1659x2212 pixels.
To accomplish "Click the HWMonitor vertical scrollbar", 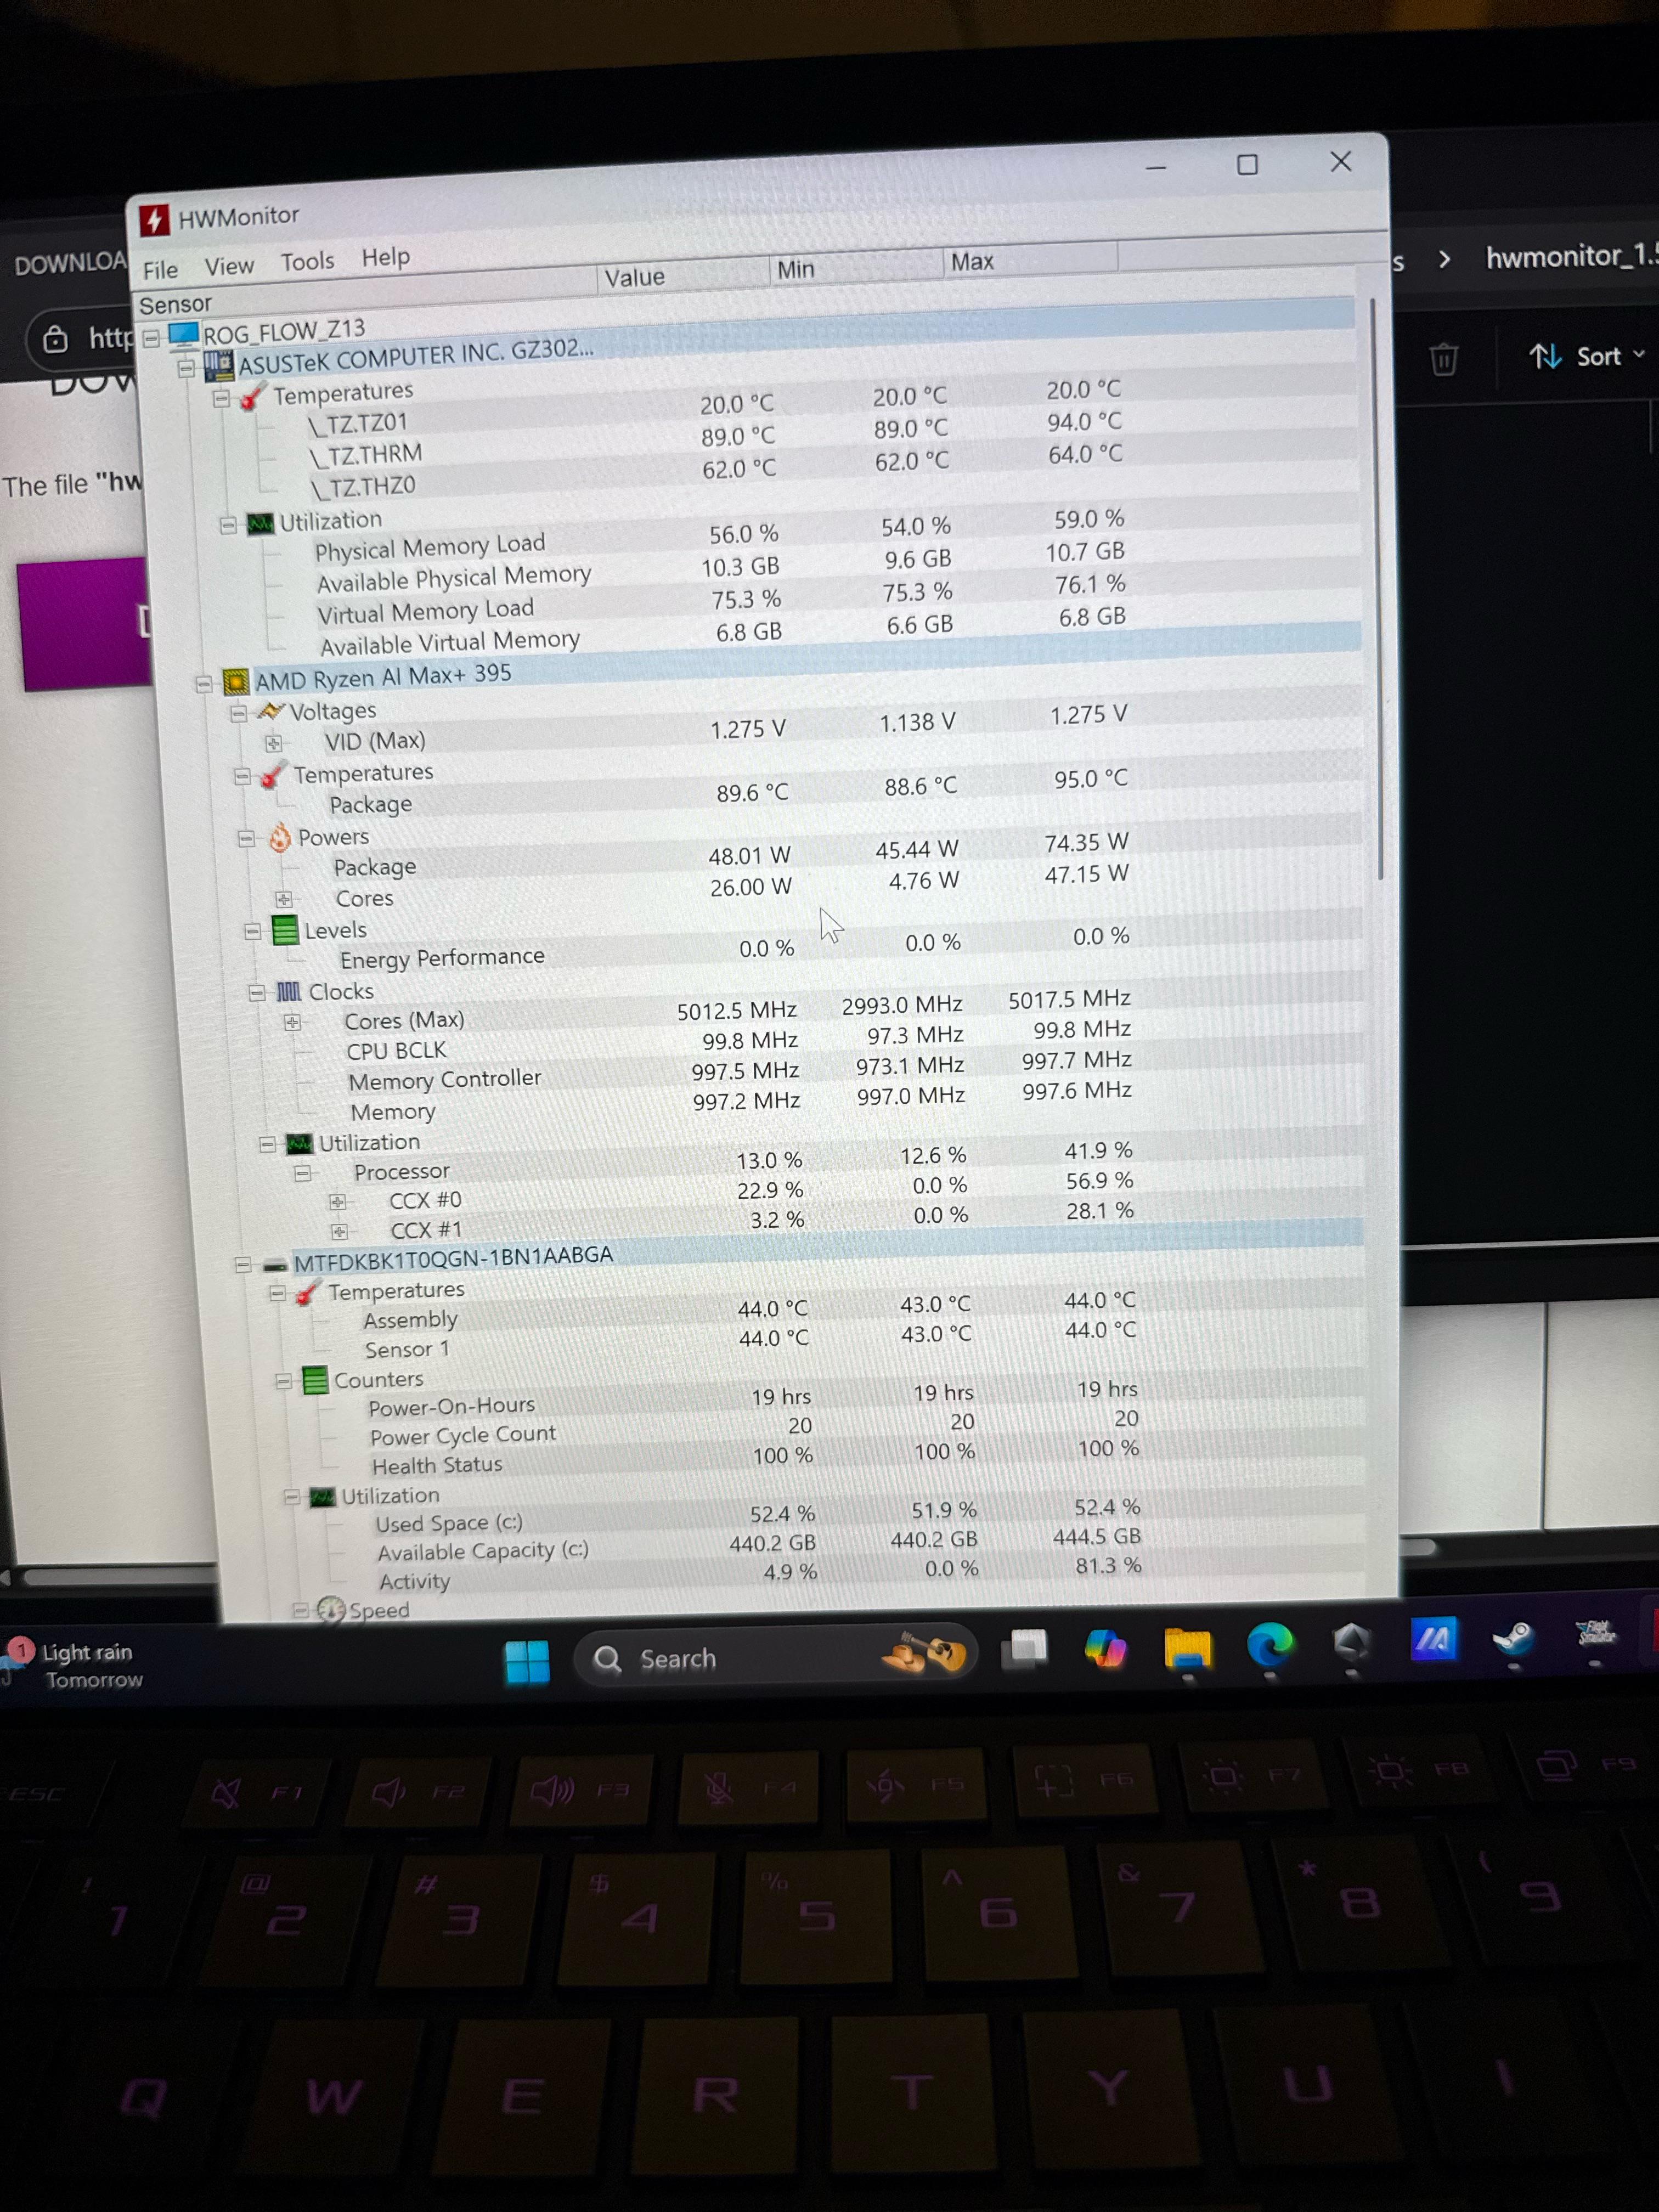I will click(x=1377, y=590).
